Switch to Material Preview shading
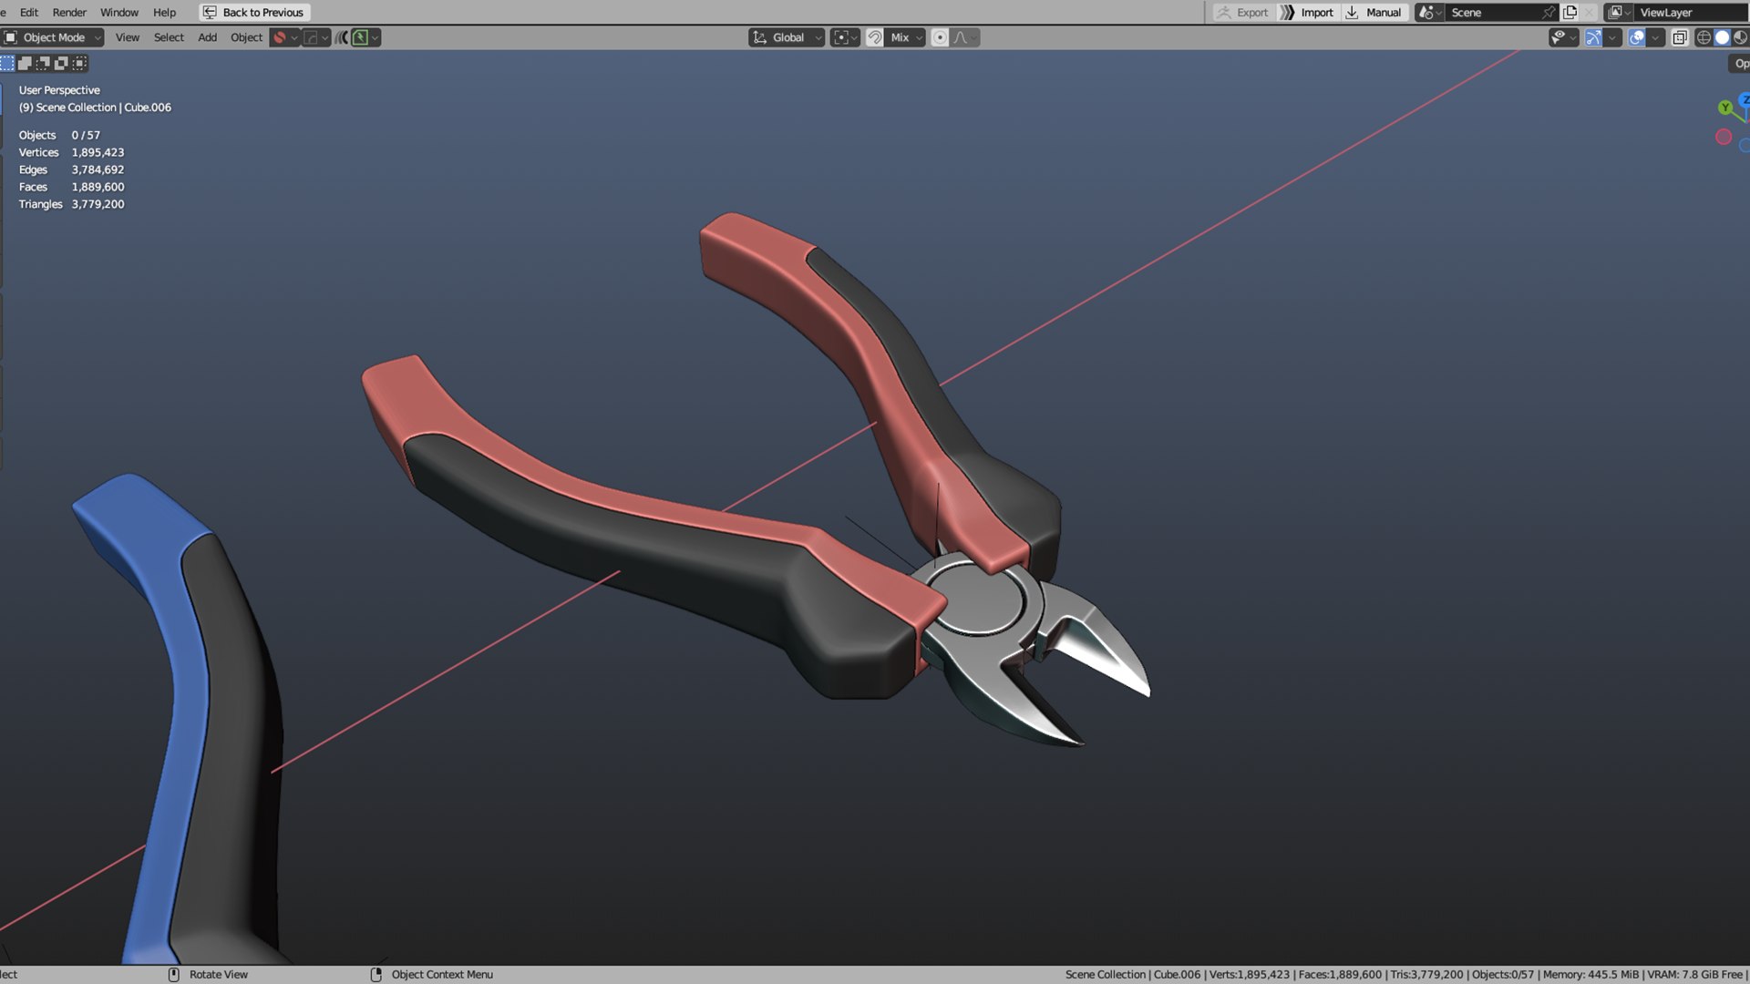 pos(1740,37)
